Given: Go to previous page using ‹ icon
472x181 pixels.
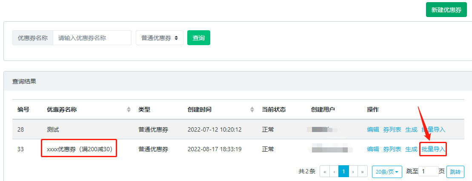Looking at the screenshot, I should [334, 172].
